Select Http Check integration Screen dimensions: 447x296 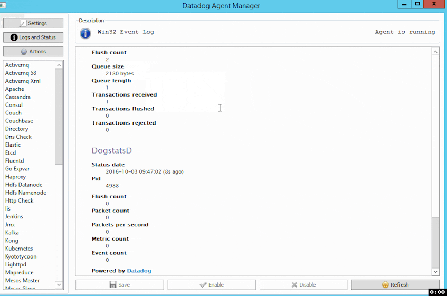coord(19,200)
